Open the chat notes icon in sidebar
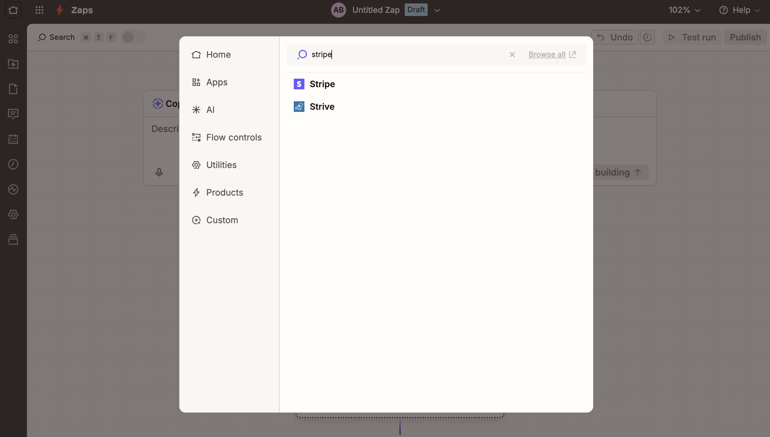 [x=13, y=114]
